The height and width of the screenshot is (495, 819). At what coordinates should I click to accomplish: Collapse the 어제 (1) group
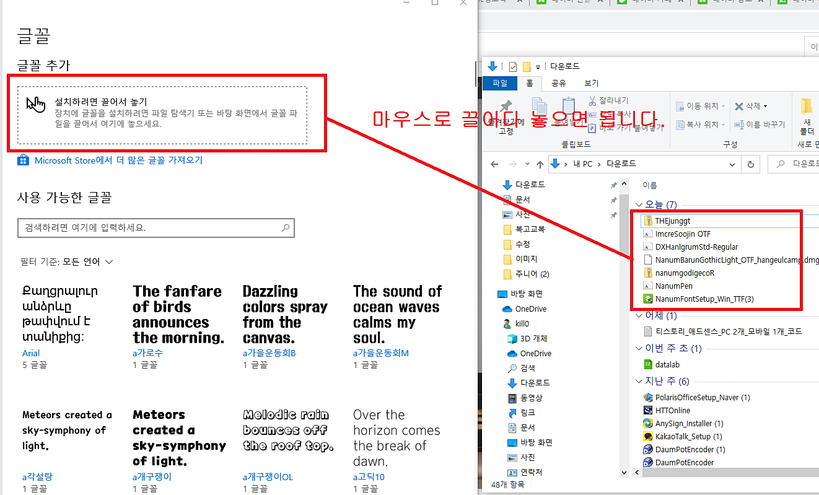(640, 315)
